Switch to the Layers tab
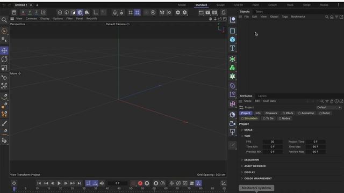 (x=262, y=96)
